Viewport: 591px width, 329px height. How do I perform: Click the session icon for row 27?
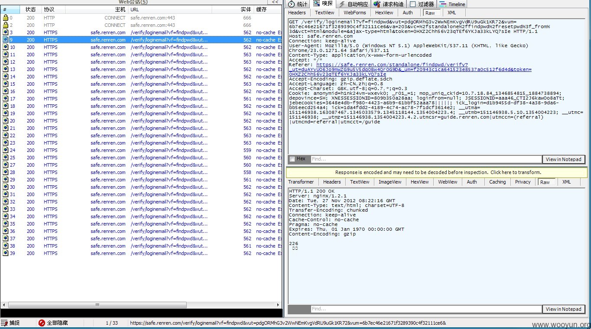click(6, 165)
